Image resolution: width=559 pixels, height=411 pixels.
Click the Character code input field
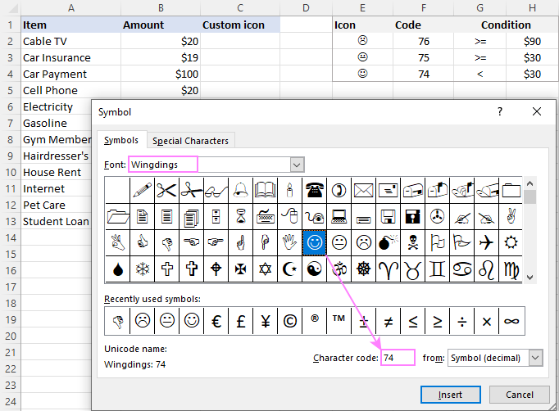click(x=398, y=358)
